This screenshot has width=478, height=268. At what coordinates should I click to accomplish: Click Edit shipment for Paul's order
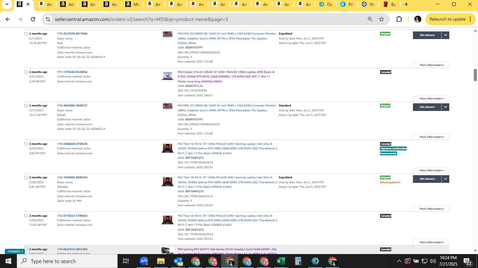(427, 35)
